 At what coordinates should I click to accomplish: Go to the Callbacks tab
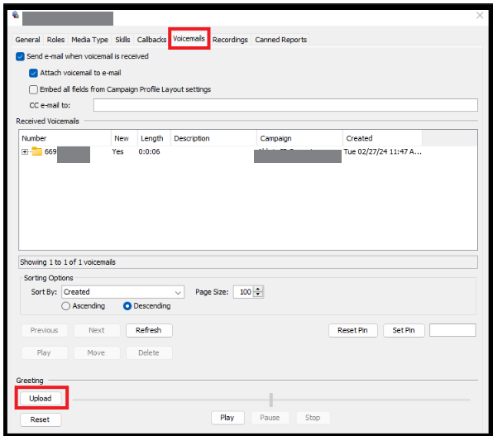(x=151, y=40)
